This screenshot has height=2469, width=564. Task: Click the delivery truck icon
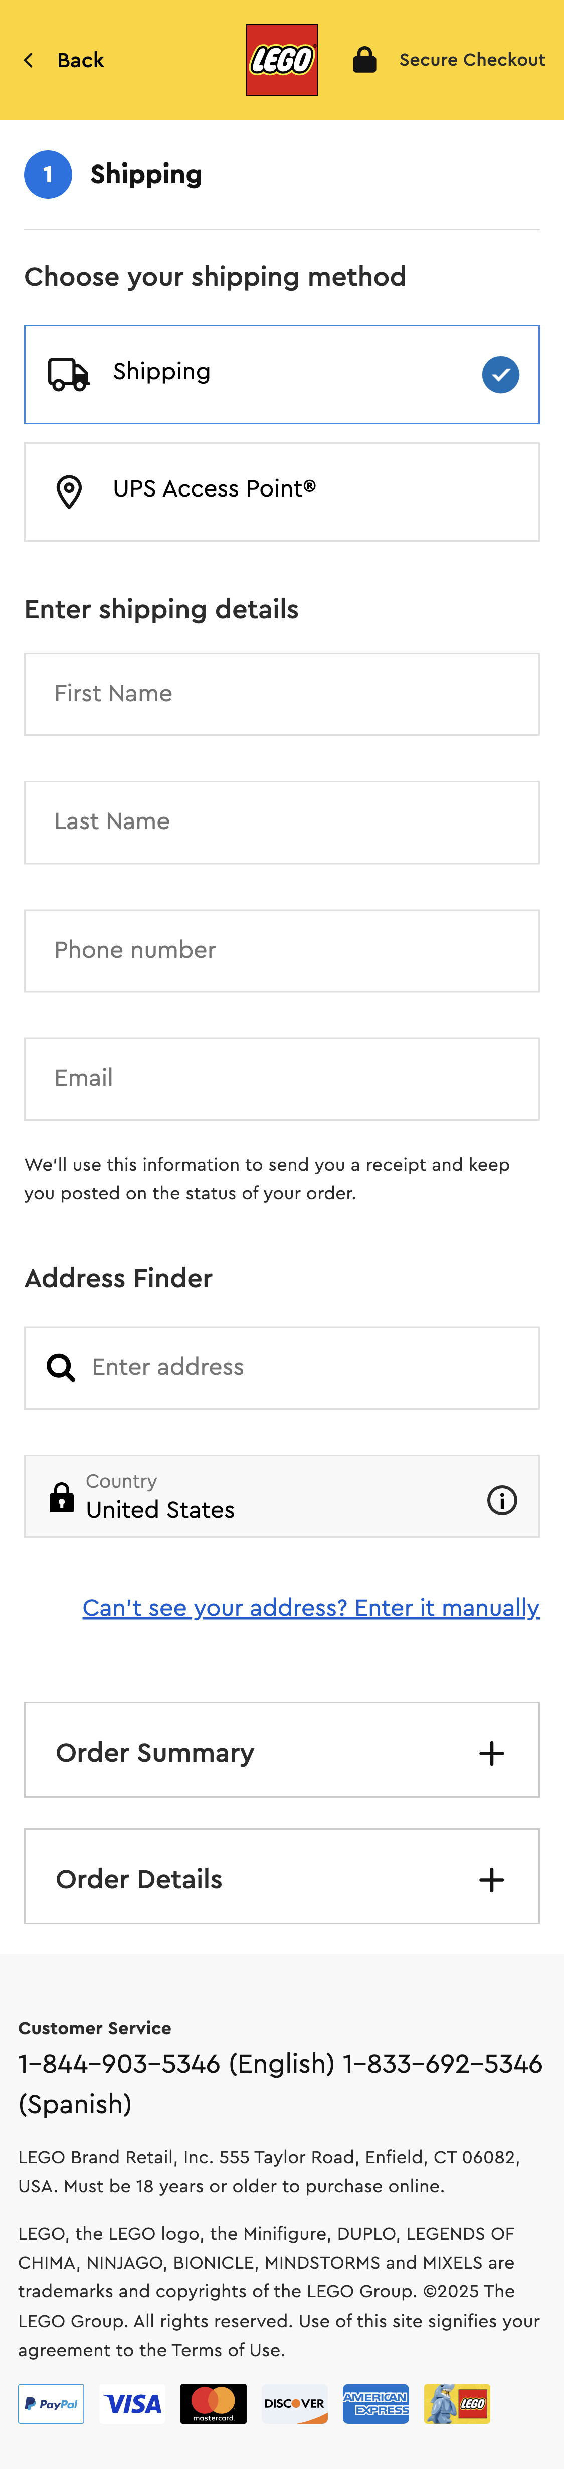click(x=69, y=374)
